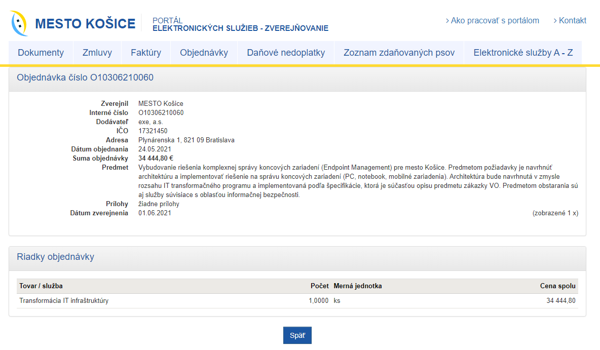Go to Daňové nedoplatky tab
Screen dimensions: 600x350
(286, 53)
